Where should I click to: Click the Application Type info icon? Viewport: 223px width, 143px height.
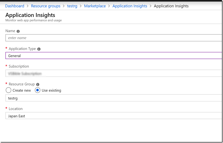tap(39, 49)
